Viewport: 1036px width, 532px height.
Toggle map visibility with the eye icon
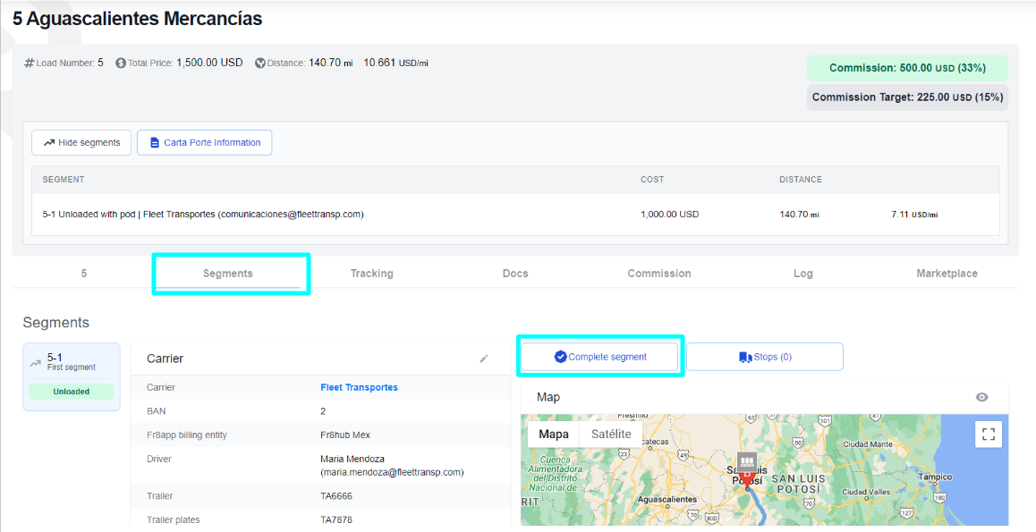pos(981,397)
